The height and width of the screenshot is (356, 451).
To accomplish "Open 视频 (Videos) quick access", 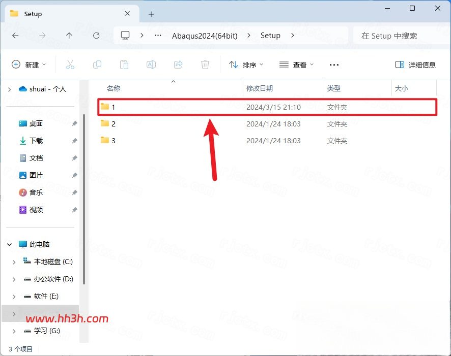I will click(31, 210).
